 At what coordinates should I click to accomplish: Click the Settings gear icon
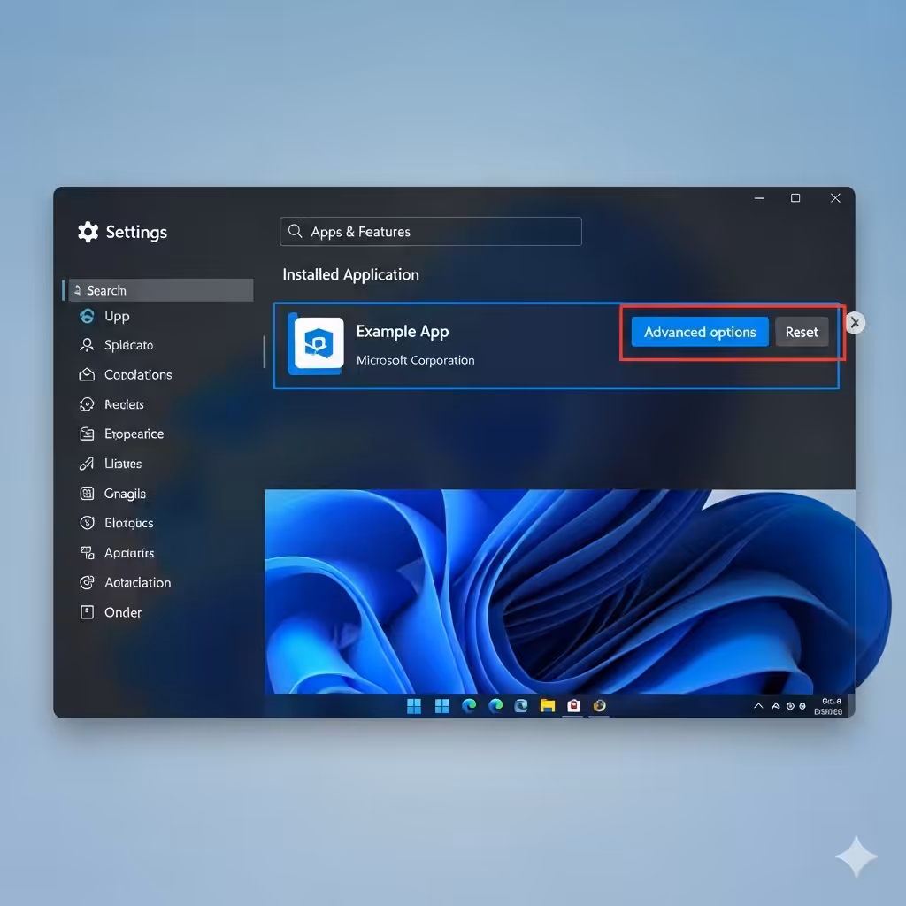pos(88,232)
